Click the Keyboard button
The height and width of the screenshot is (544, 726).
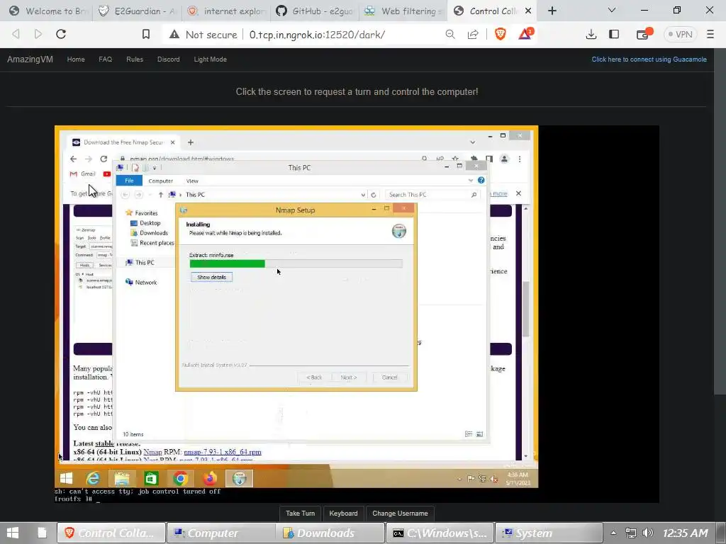click(x=343, y=514)
